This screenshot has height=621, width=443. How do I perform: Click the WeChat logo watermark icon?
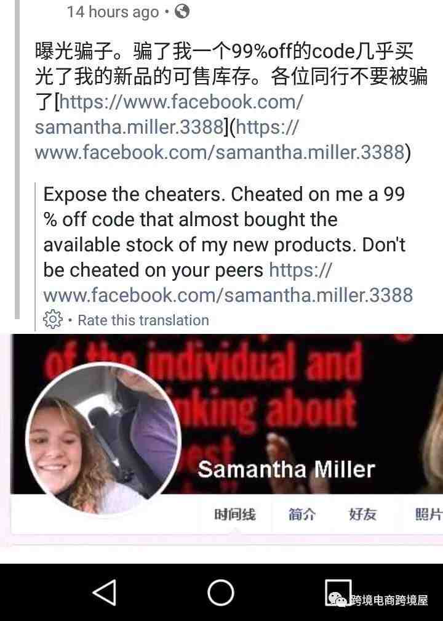(x=338, y=599)
